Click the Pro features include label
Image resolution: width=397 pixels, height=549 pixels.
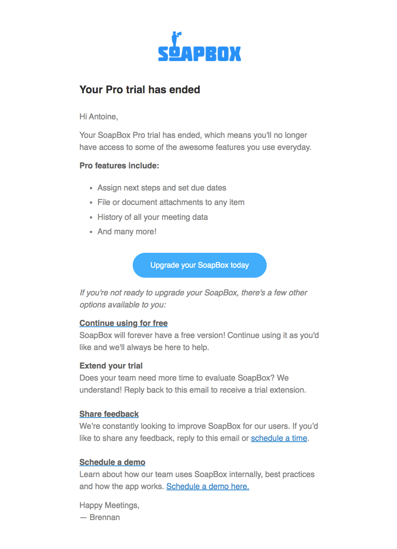coord(119,166)
